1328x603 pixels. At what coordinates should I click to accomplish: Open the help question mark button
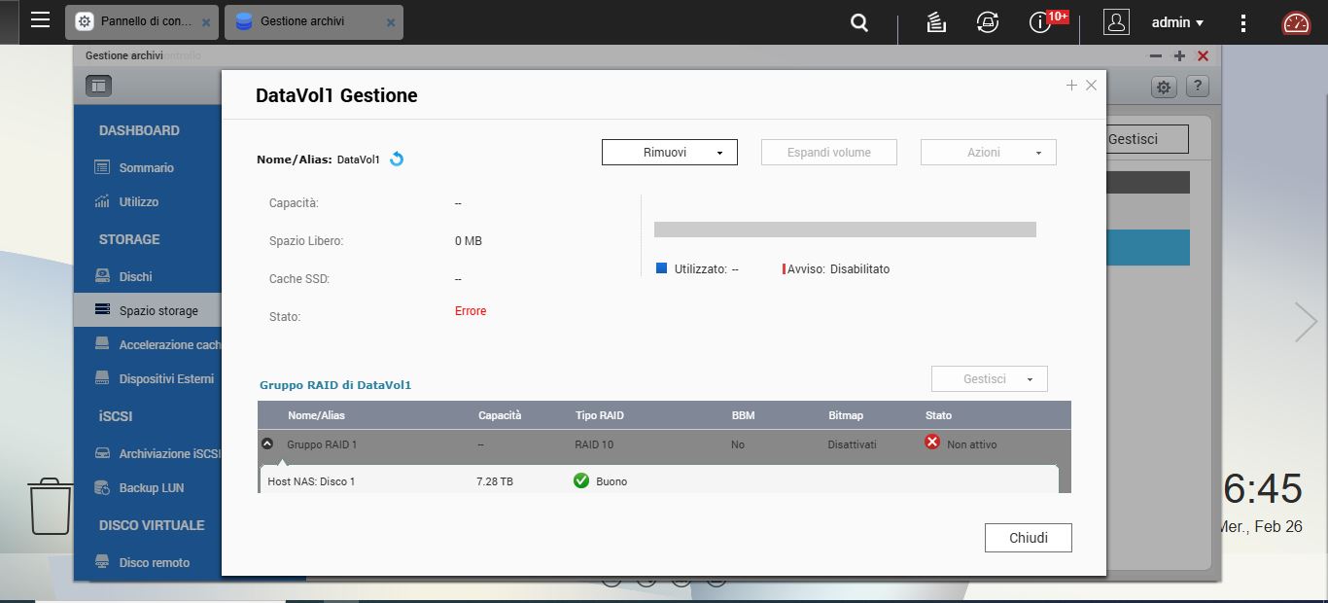point(1198,87)
